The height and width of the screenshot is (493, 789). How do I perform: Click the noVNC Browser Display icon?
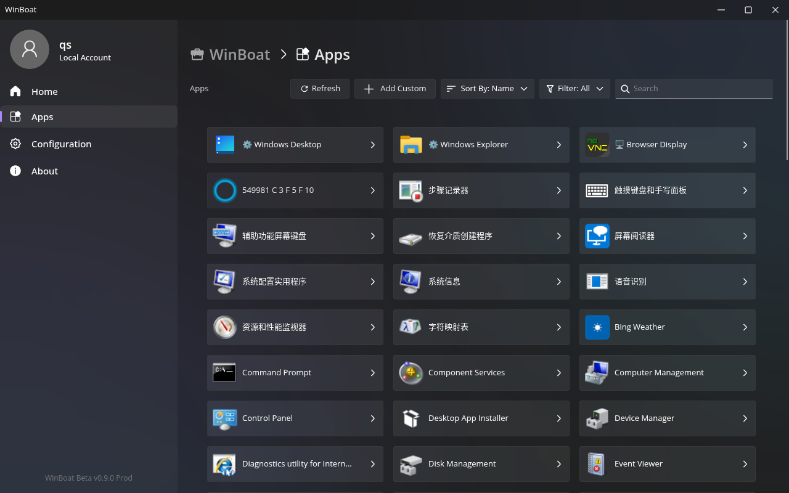tap(597, 145)
